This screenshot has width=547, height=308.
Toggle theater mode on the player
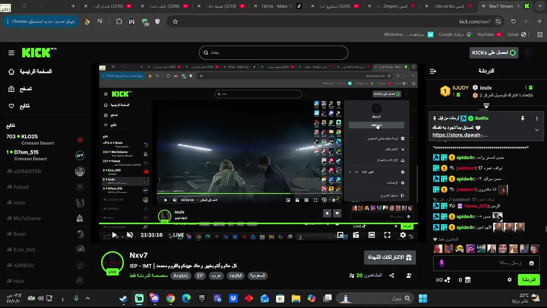point(372,235)
